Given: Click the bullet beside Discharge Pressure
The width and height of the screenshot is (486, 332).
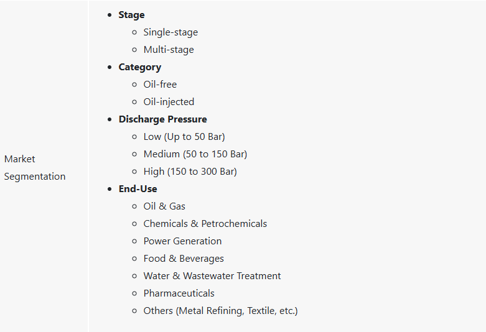Looking at the screenshot, I should (x=110, y=119).
